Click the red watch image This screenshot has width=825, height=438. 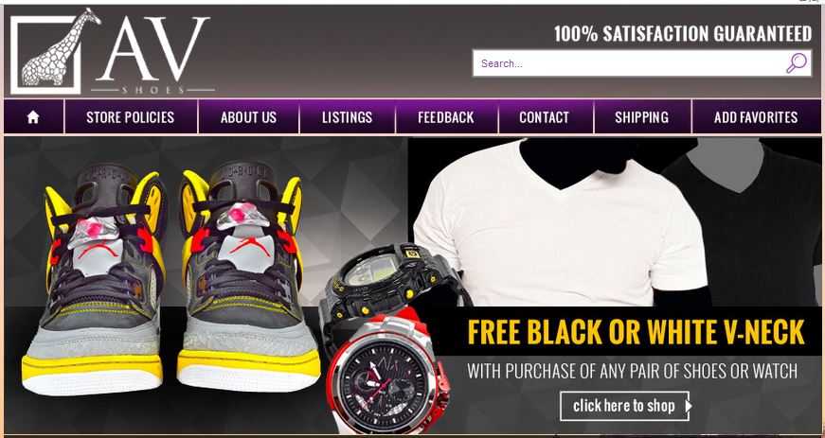tap(389, 370)
